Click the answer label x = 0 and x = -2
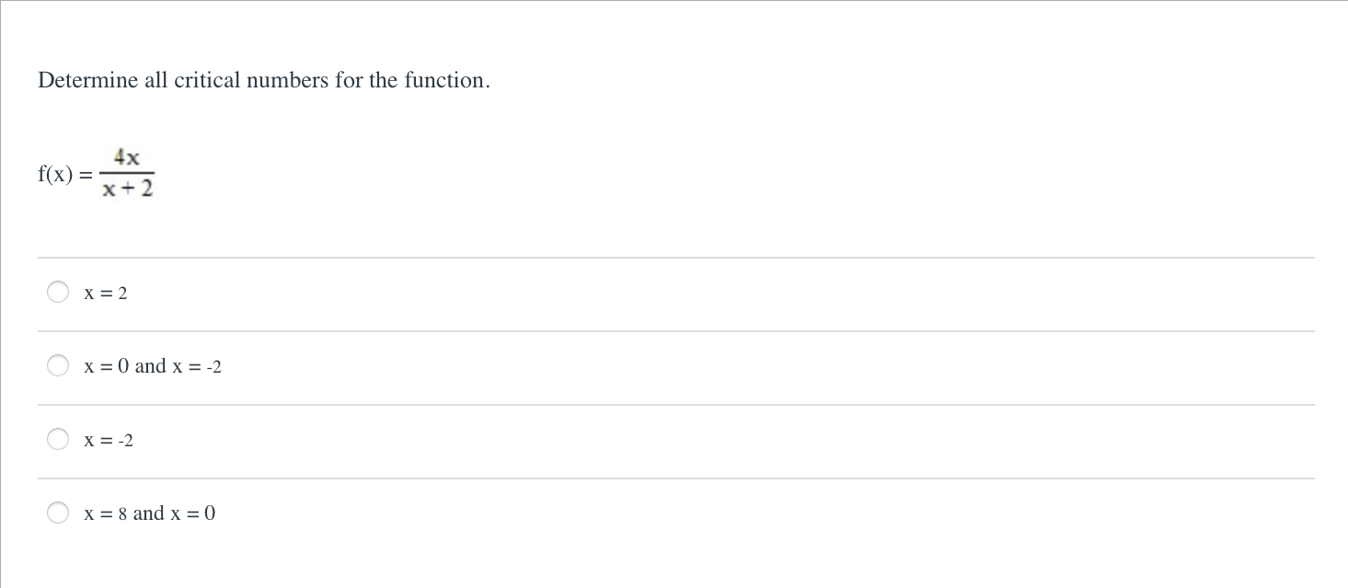This screenshot has width=1348, height=588. 153,366
